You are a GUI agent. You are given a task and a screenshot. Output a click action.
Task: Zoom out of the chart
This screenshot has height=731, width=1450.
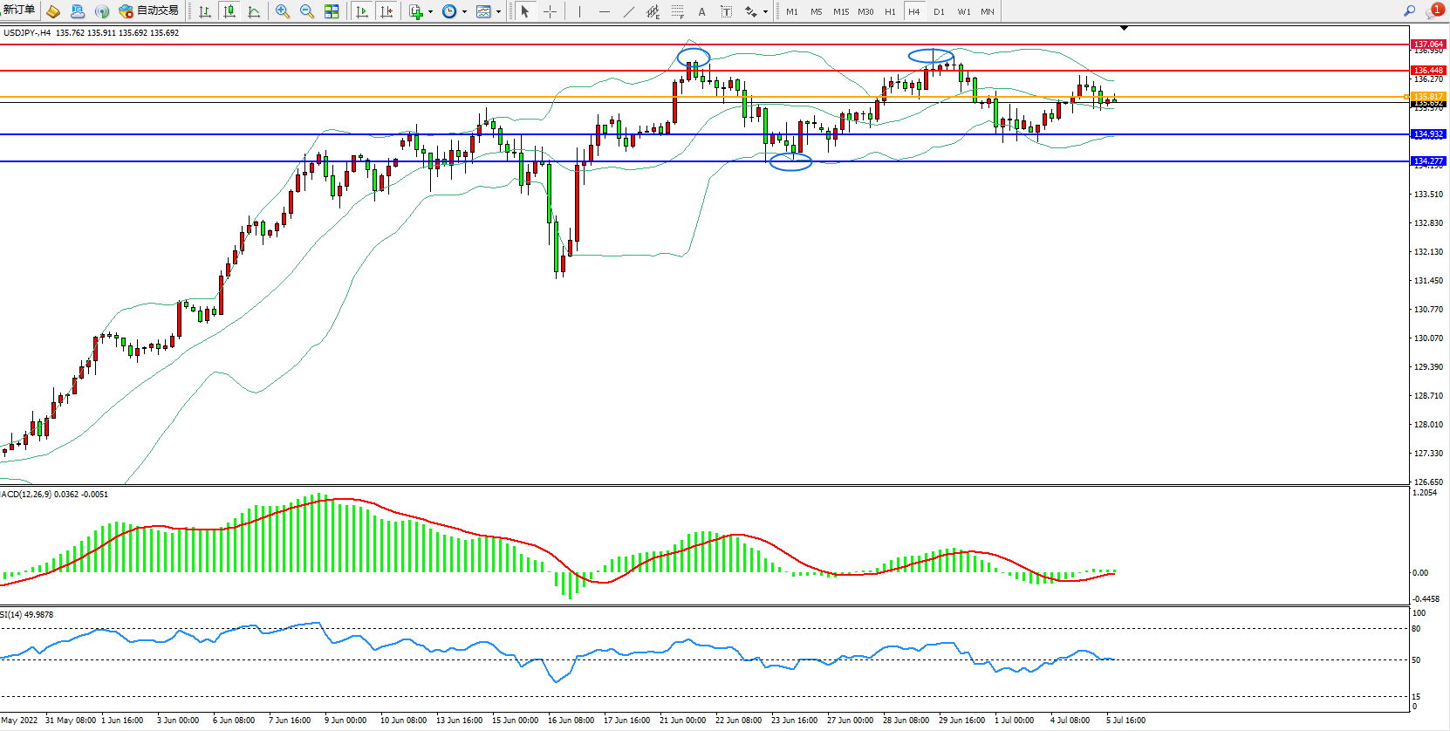[x=307, y=11]
